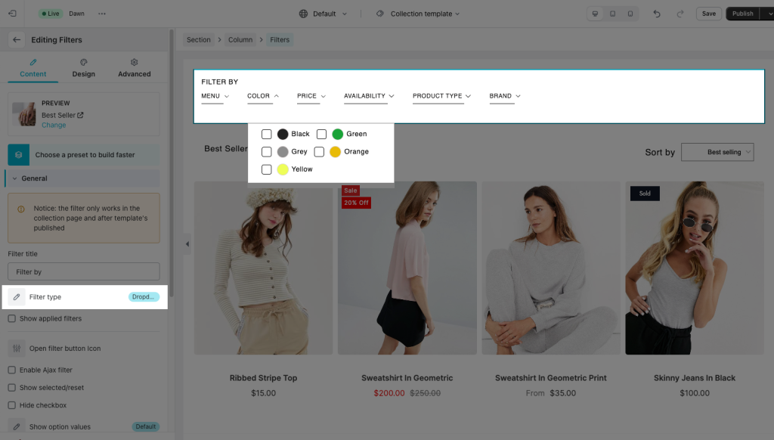Click pencil icon beside Show option values
This screenshot has height=440, width=774.
point(17,426)
